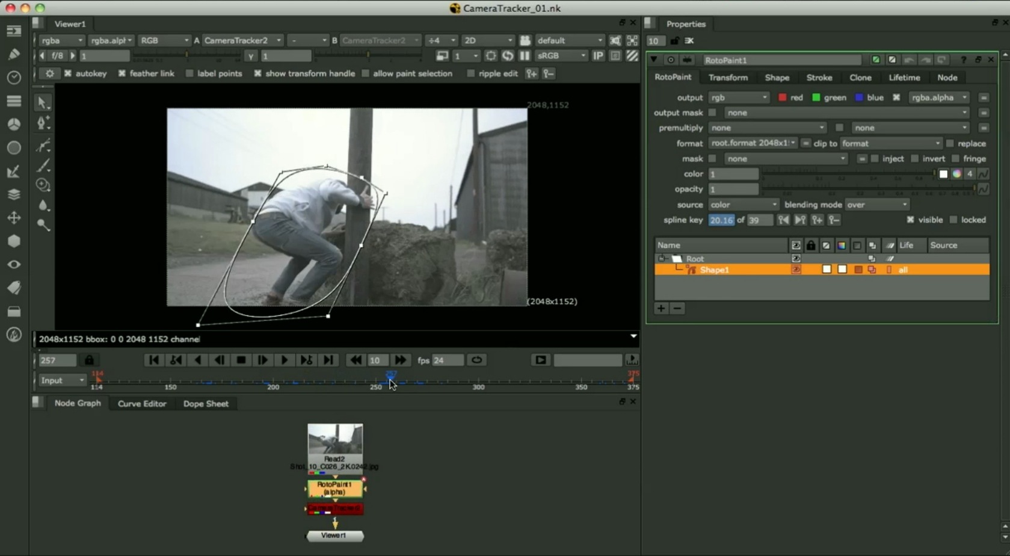This screenshot has width=1010, height=556.
Task: Click the add layer plus button
Action: [661, 308]
